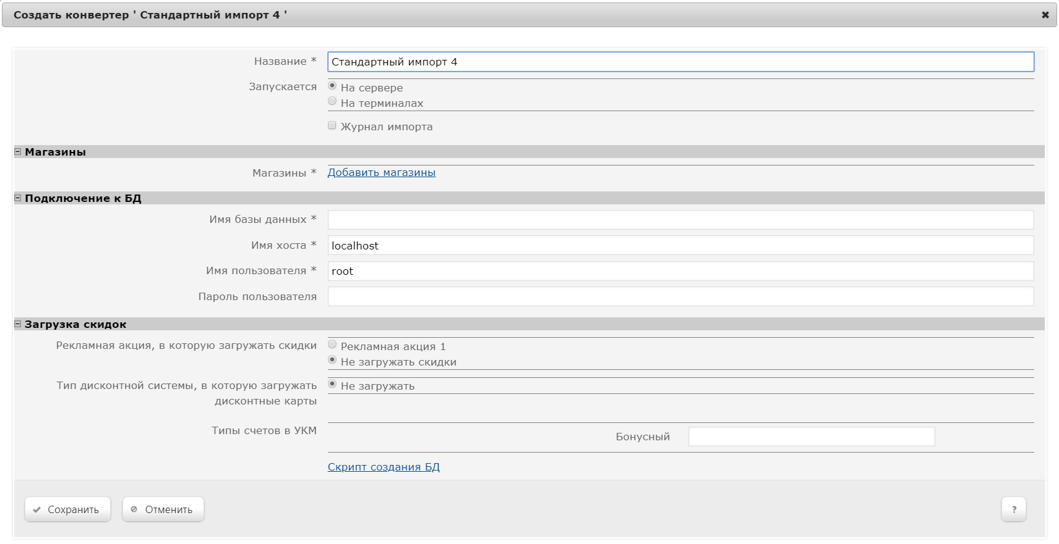Click the 'Имя хоста' field containing localhost
1059x544 pixels.
[680, 245]
